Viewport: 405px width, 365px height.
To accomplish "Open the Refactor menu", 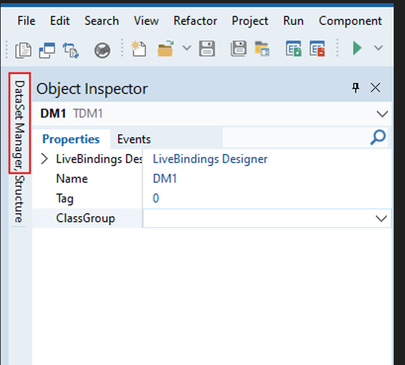I will [195, 21].
